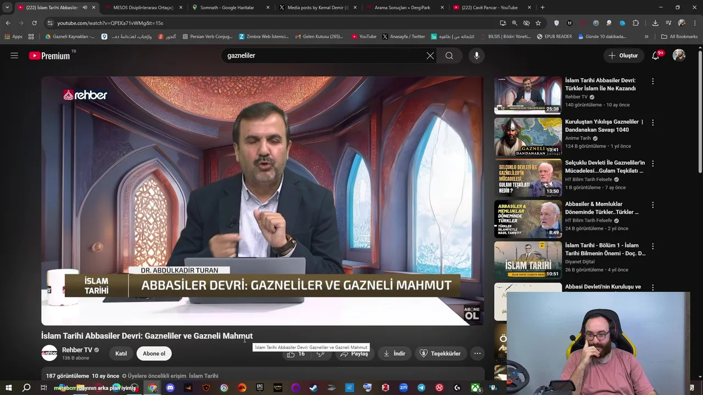Open options for Selçuklu Devleti video

[x=652, y=163]
